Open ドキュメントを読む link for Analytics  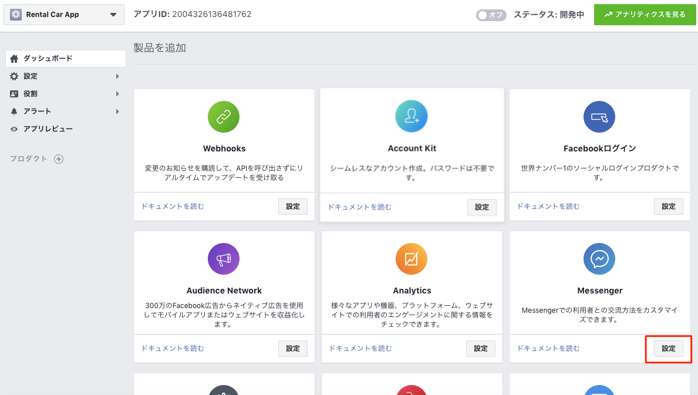pos(360,348)
